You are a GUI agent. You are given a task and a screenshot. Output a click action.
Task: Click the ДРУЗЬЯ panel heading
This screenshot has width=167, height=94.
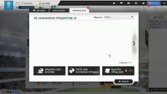158,17
